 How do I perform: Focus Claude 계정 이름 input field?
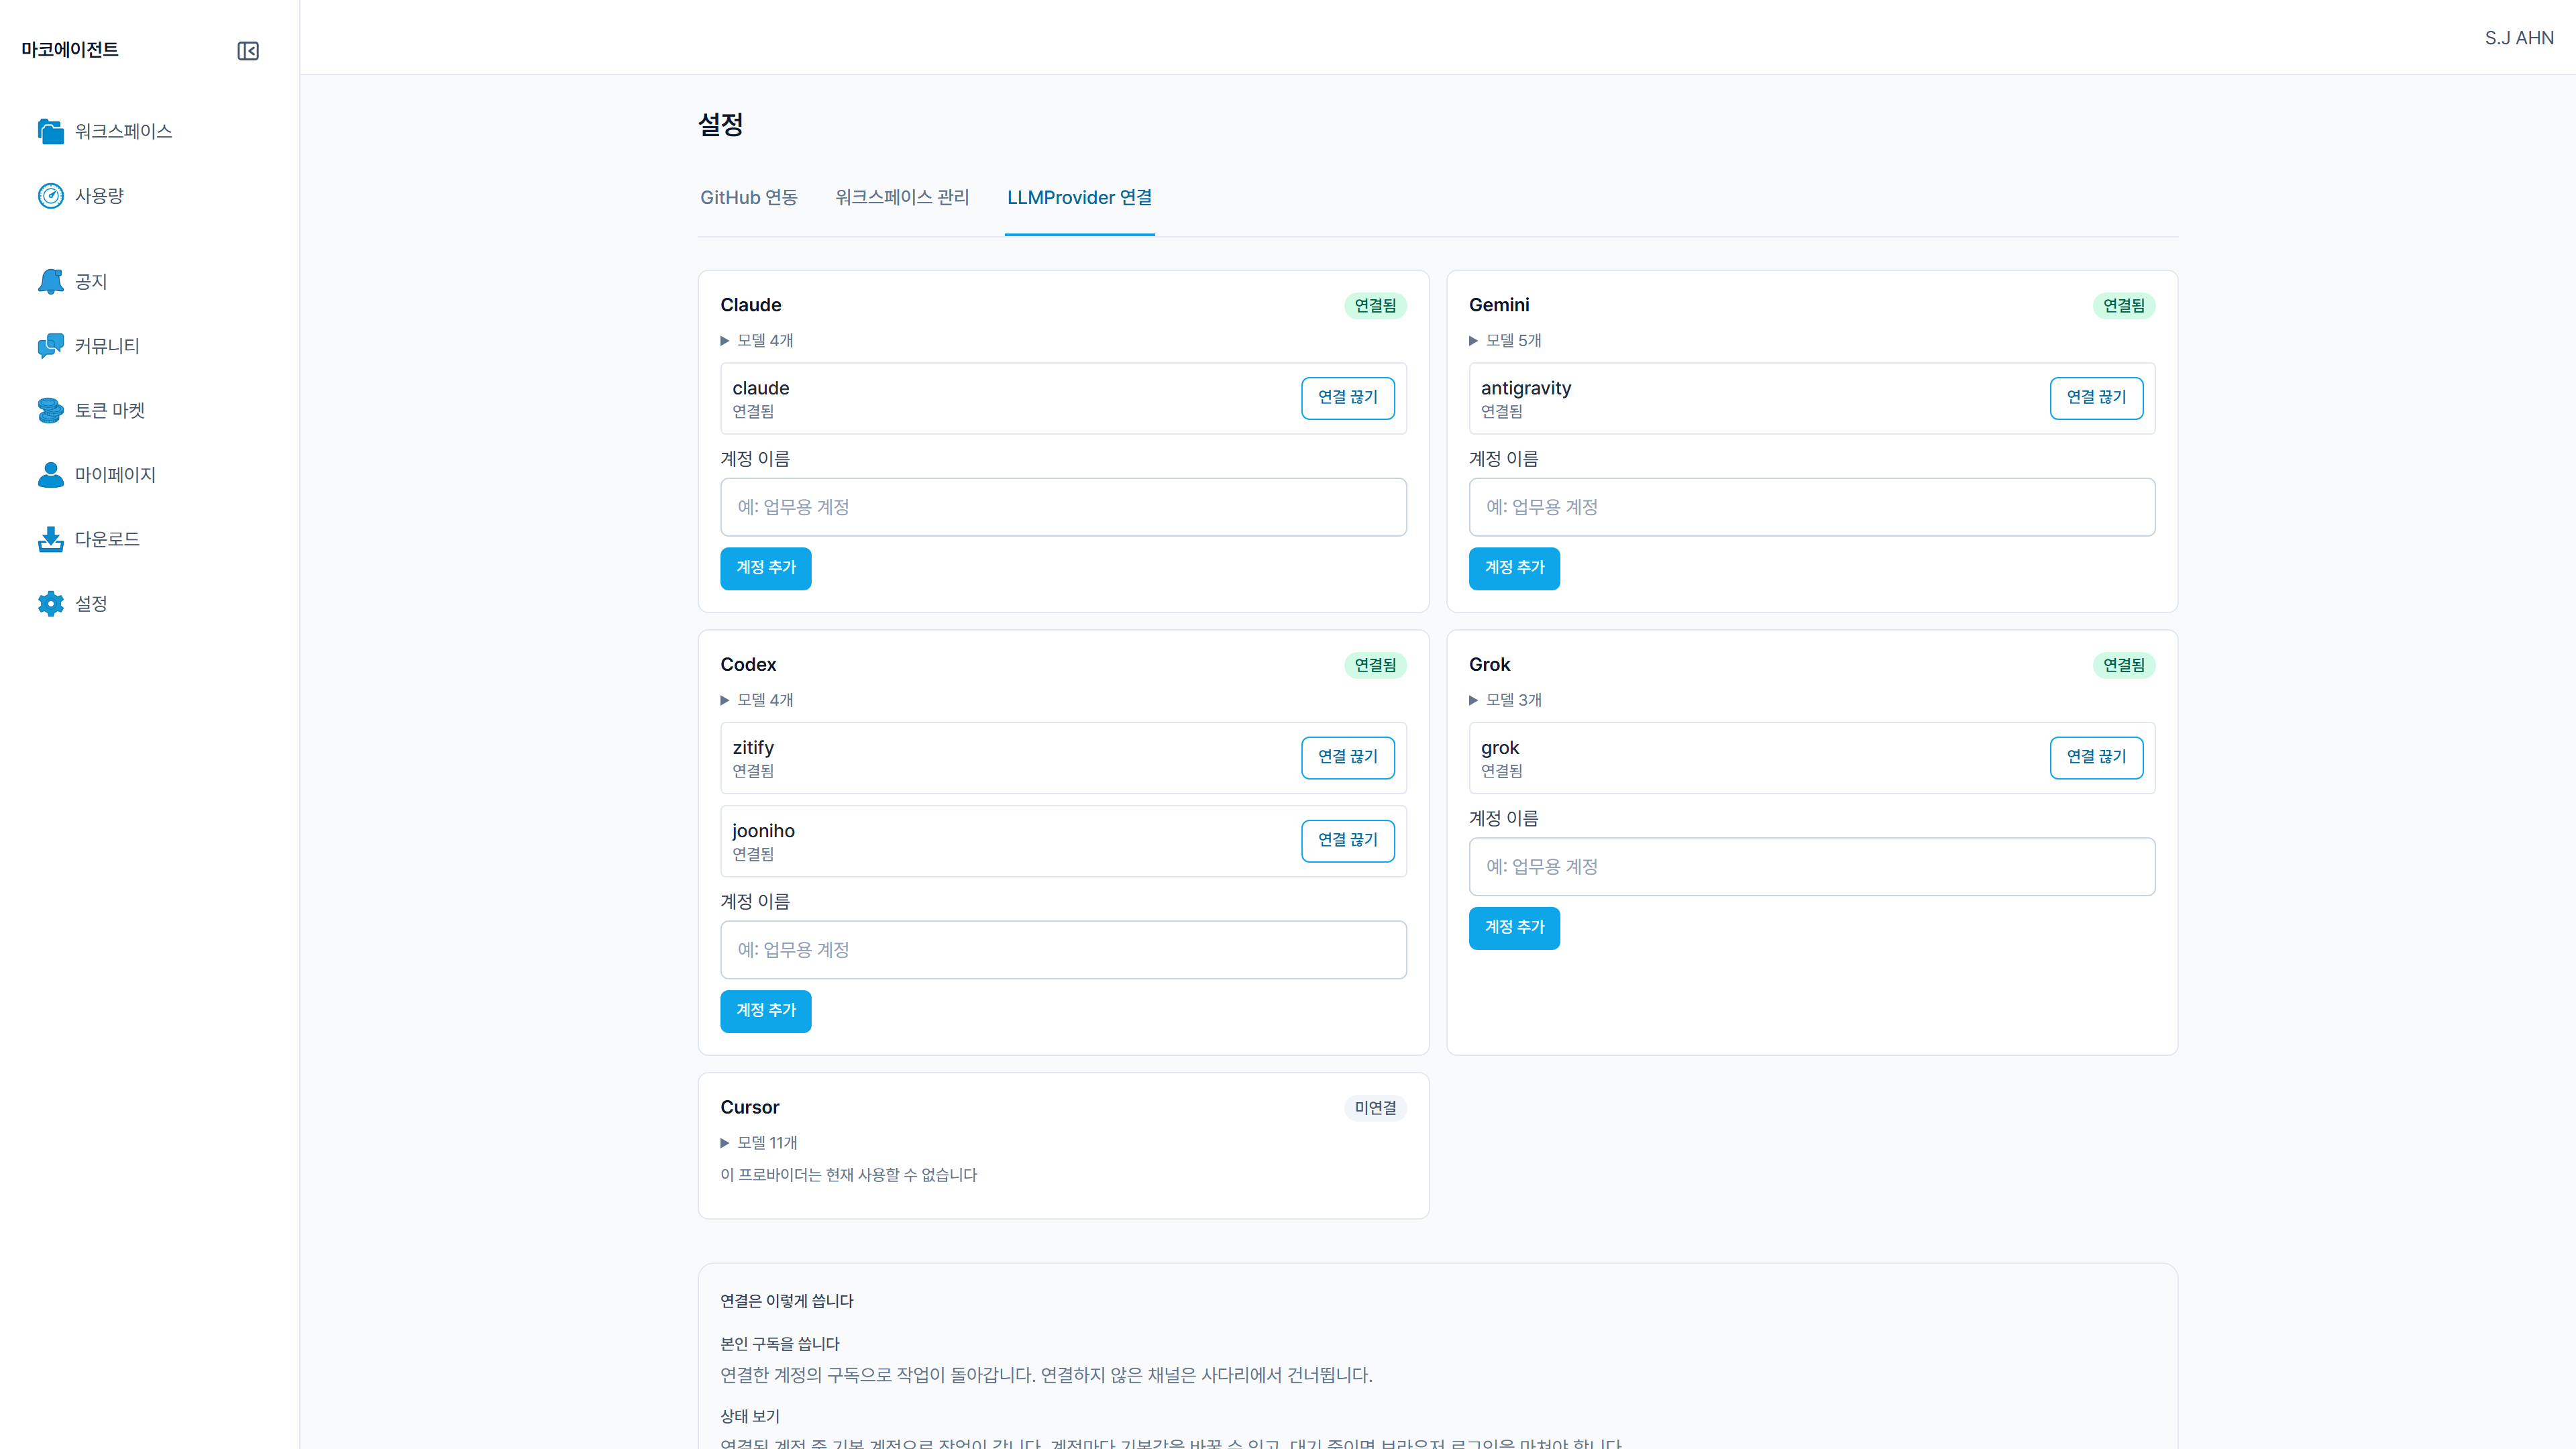point(1063,507)
